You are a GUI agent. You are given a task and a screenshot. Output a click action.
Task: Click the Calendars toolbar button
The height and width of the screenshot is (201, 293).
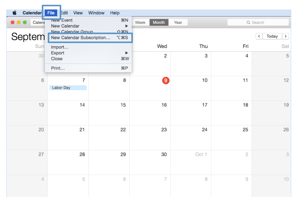point(38,22)
